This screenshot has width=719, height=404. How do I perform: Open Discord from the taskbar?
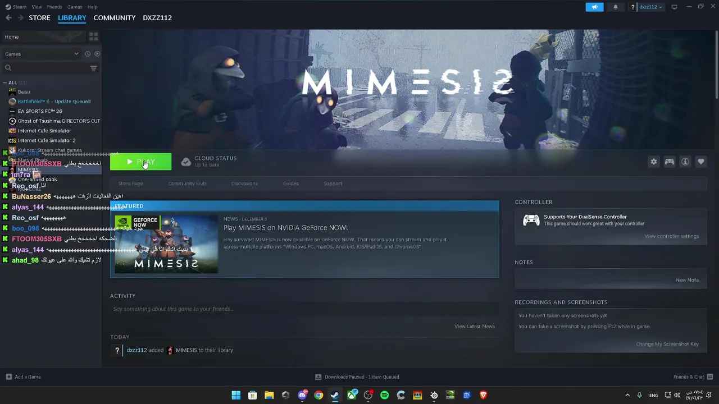click(302, 395)
